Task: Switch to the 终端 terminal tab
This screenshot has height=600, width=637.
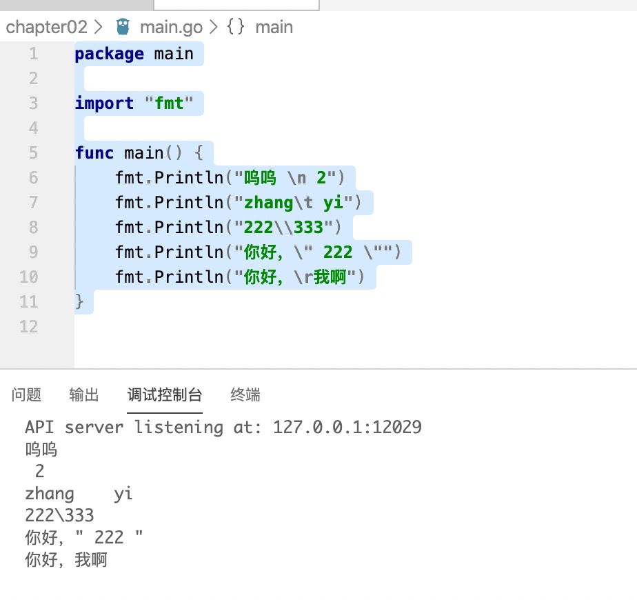Action: (x=245, y=394)
